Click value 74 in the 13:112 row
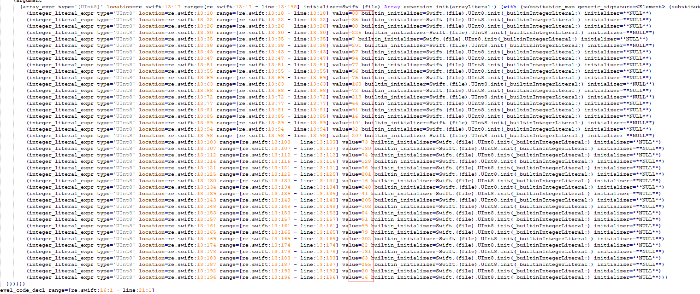This screenshot has height=294, width=700. click(x=364, y=155)
